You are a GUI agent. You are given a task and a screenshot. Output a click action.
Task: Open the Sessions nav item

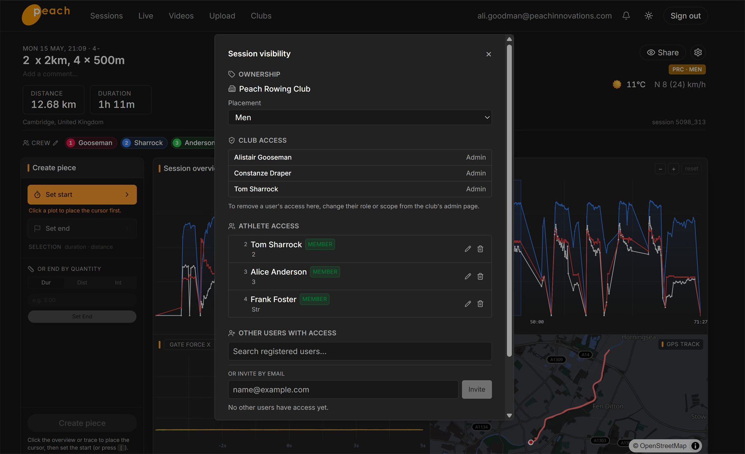(106, 16)
